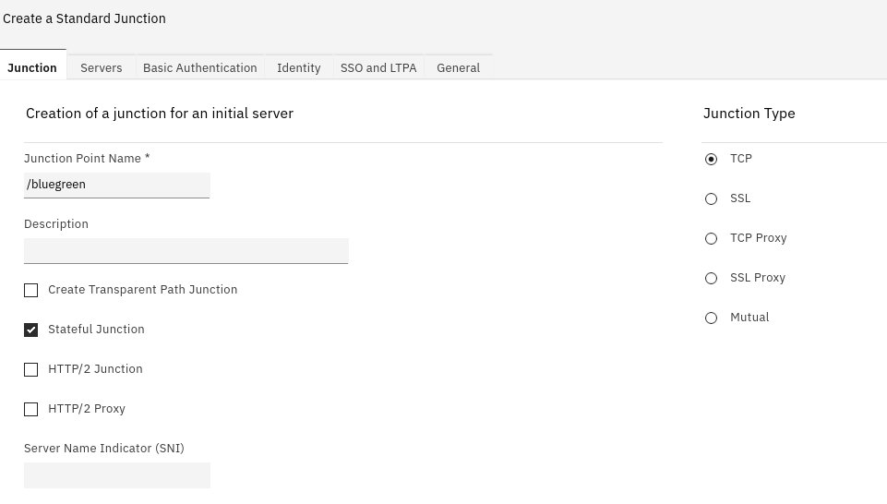Select the SSO and LTPA tab
The height and width of the screenshot is (504, 887).
[x=378, y=67]
